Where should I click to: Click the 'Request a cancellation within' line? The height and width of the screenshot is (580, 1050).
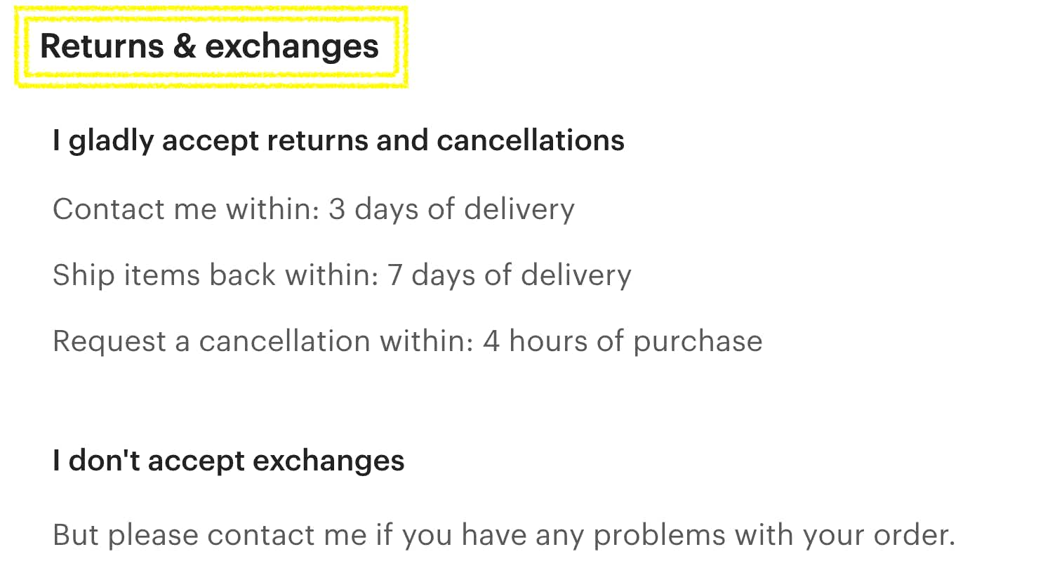[408, 341]
